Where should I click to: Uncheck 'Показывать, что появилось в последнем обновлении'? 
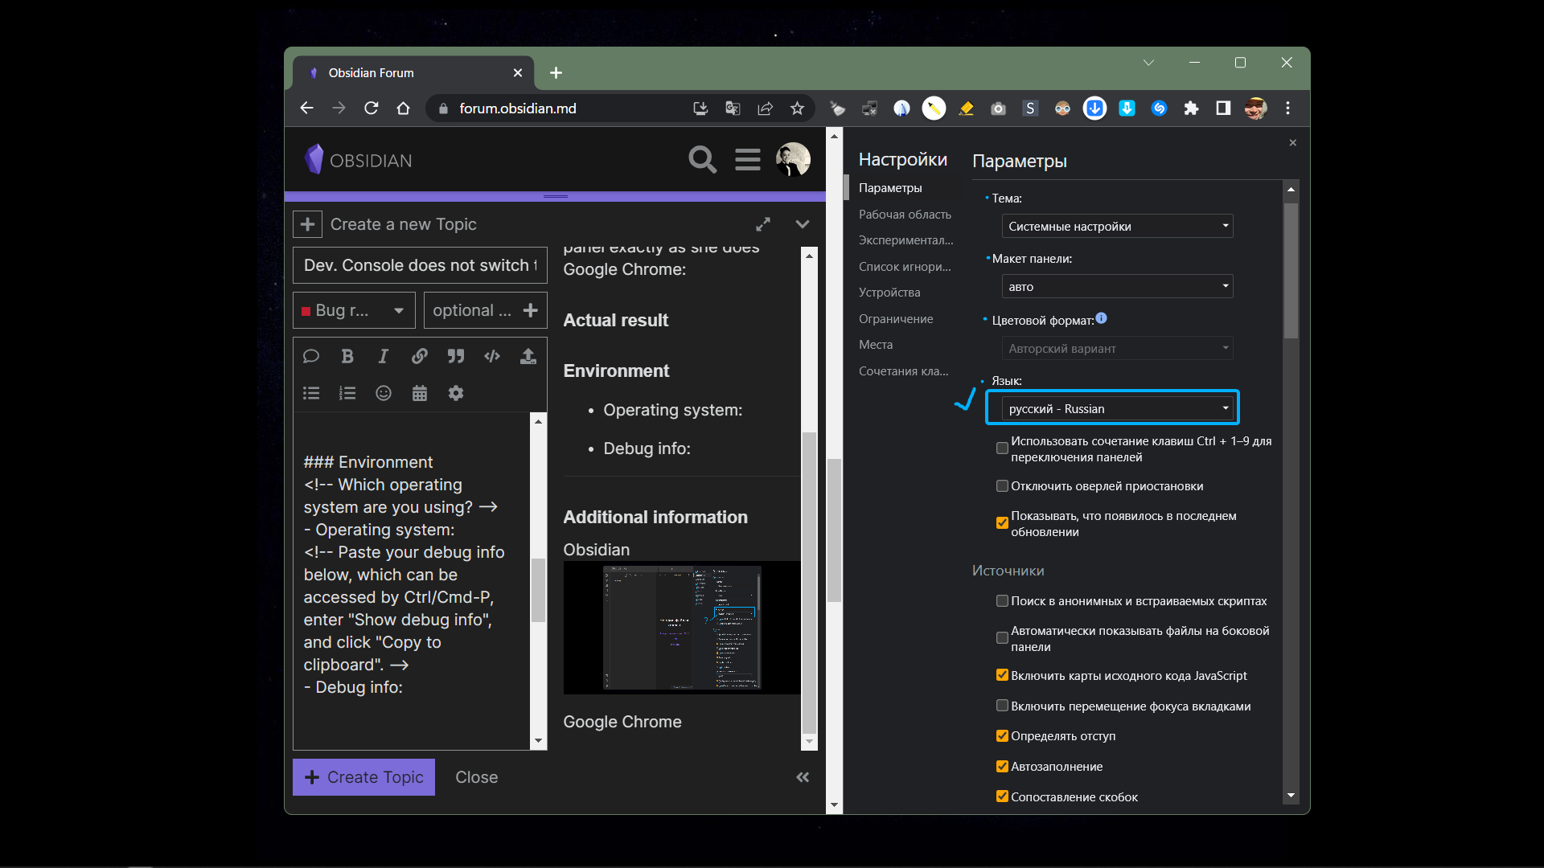(x=1002, y=523)
